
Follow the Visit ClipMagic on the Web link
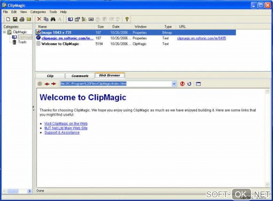click(x=66, y=123)
